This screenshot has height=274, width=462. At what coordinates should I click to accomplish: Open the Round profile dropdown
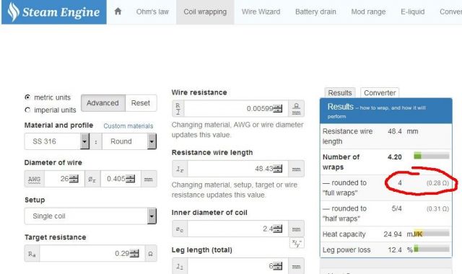pos(129,141)
